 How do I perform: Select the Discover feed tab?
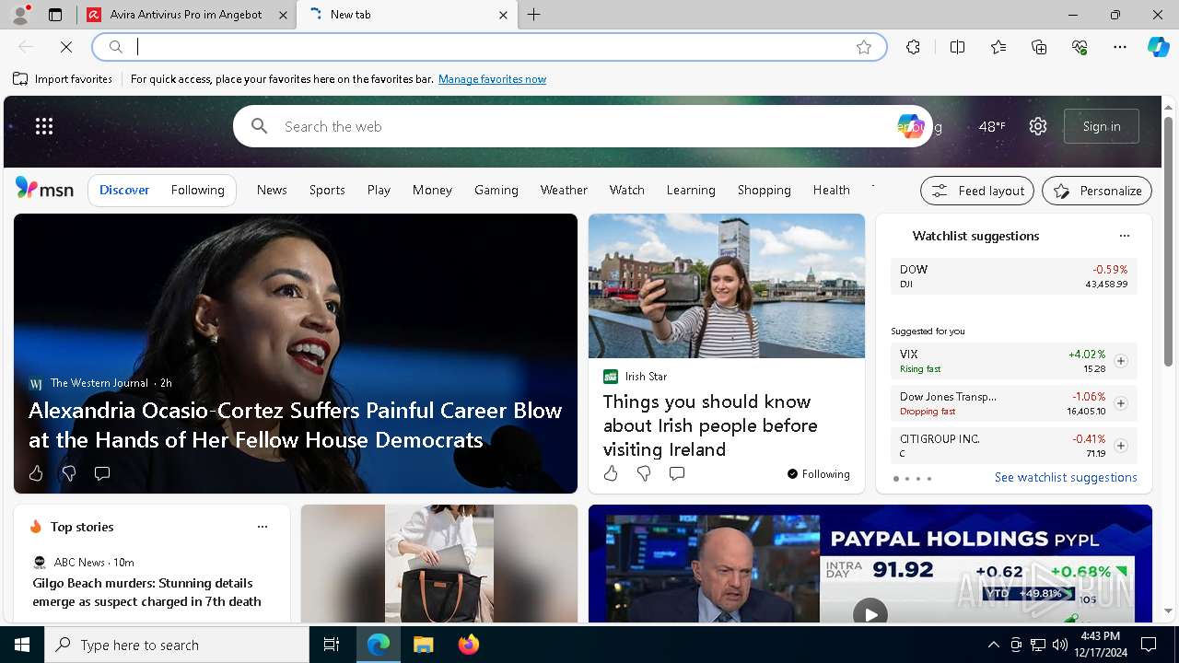[x=124, y=190]
